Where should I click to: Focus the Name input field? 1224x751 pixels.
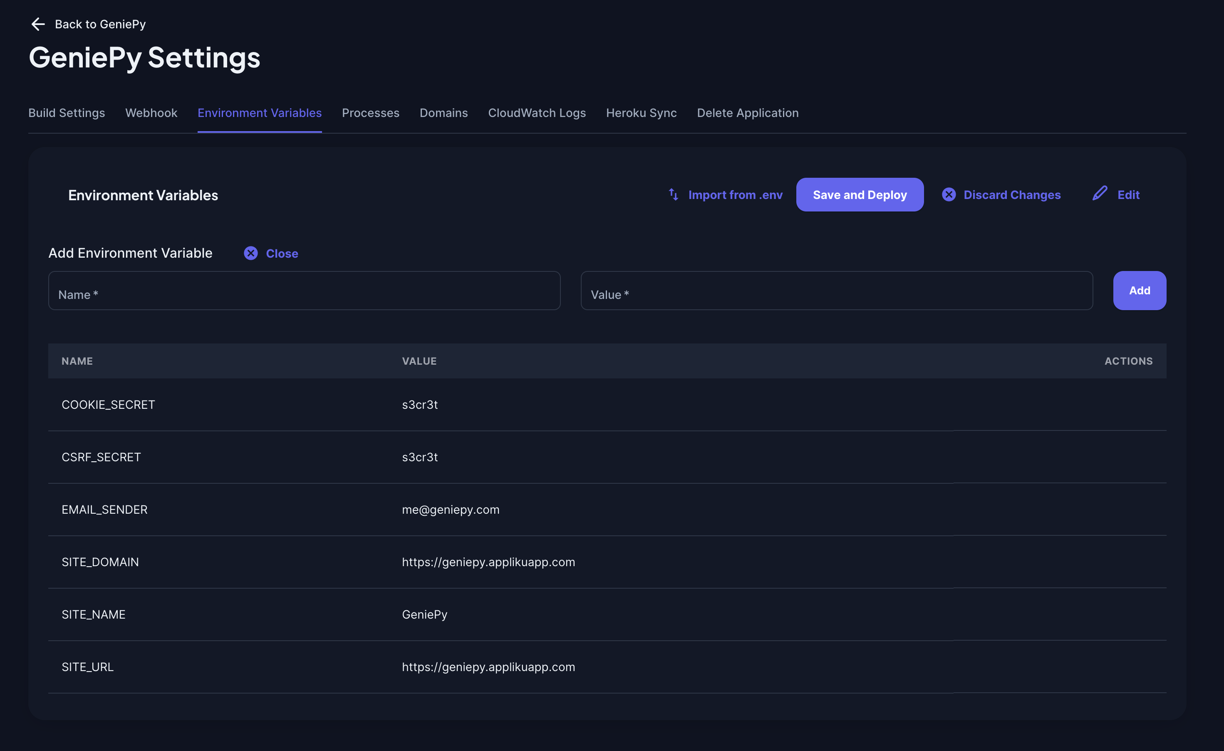click(x=304, y=291)
